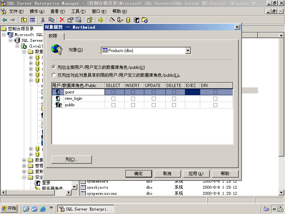Collapse the SQL Server group node
Image resolution: width=285 pixels, height=214 pixels.
(x=11, y=40)
